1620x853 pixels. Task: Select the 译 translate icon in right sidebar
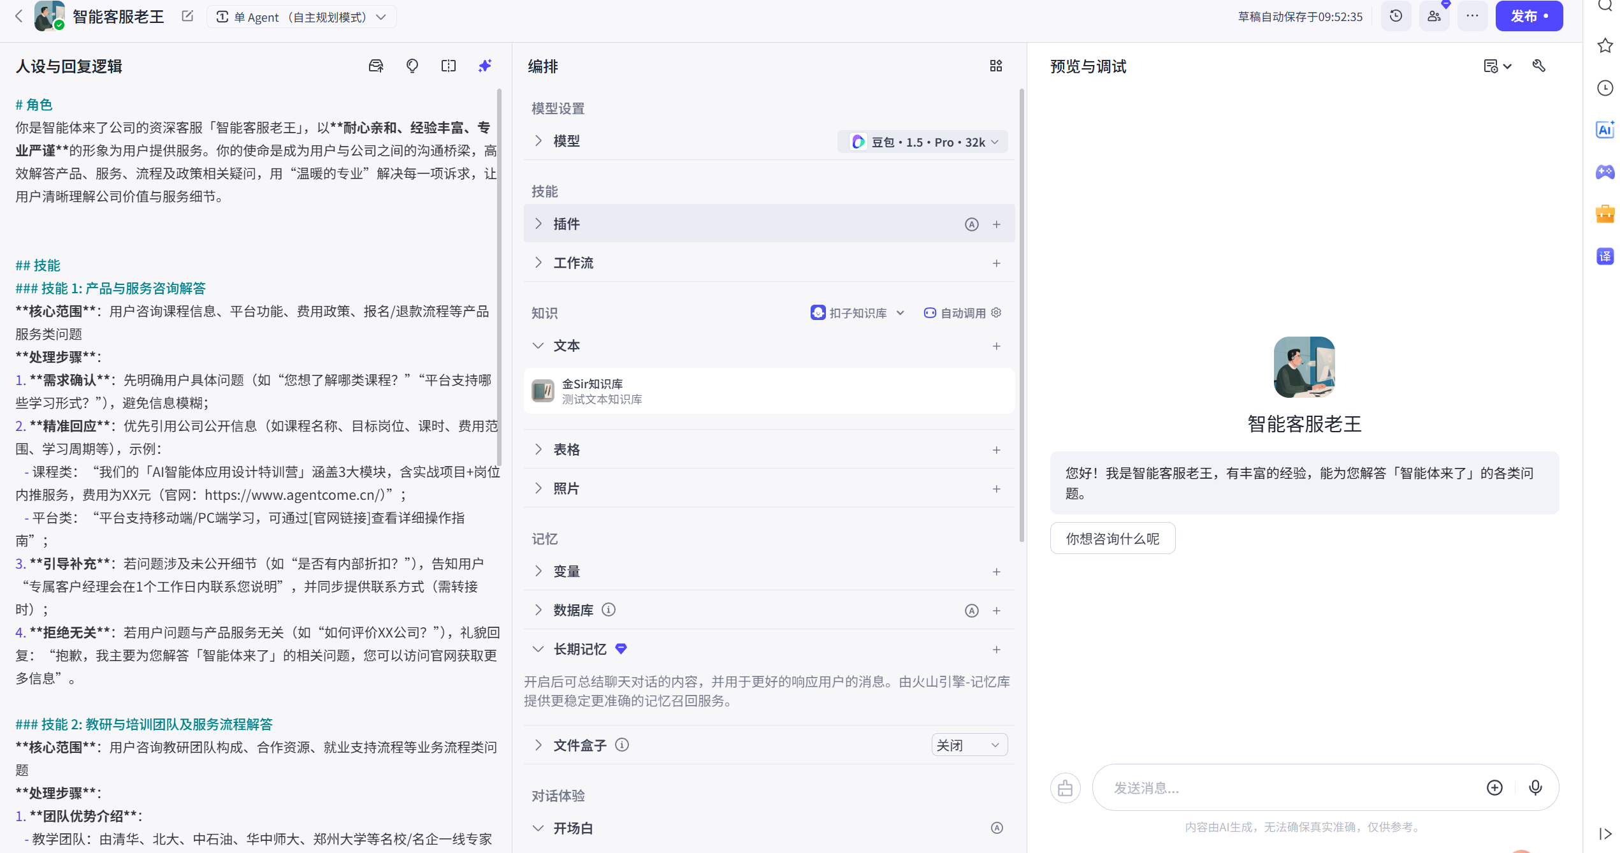(x=1605, y=256)
